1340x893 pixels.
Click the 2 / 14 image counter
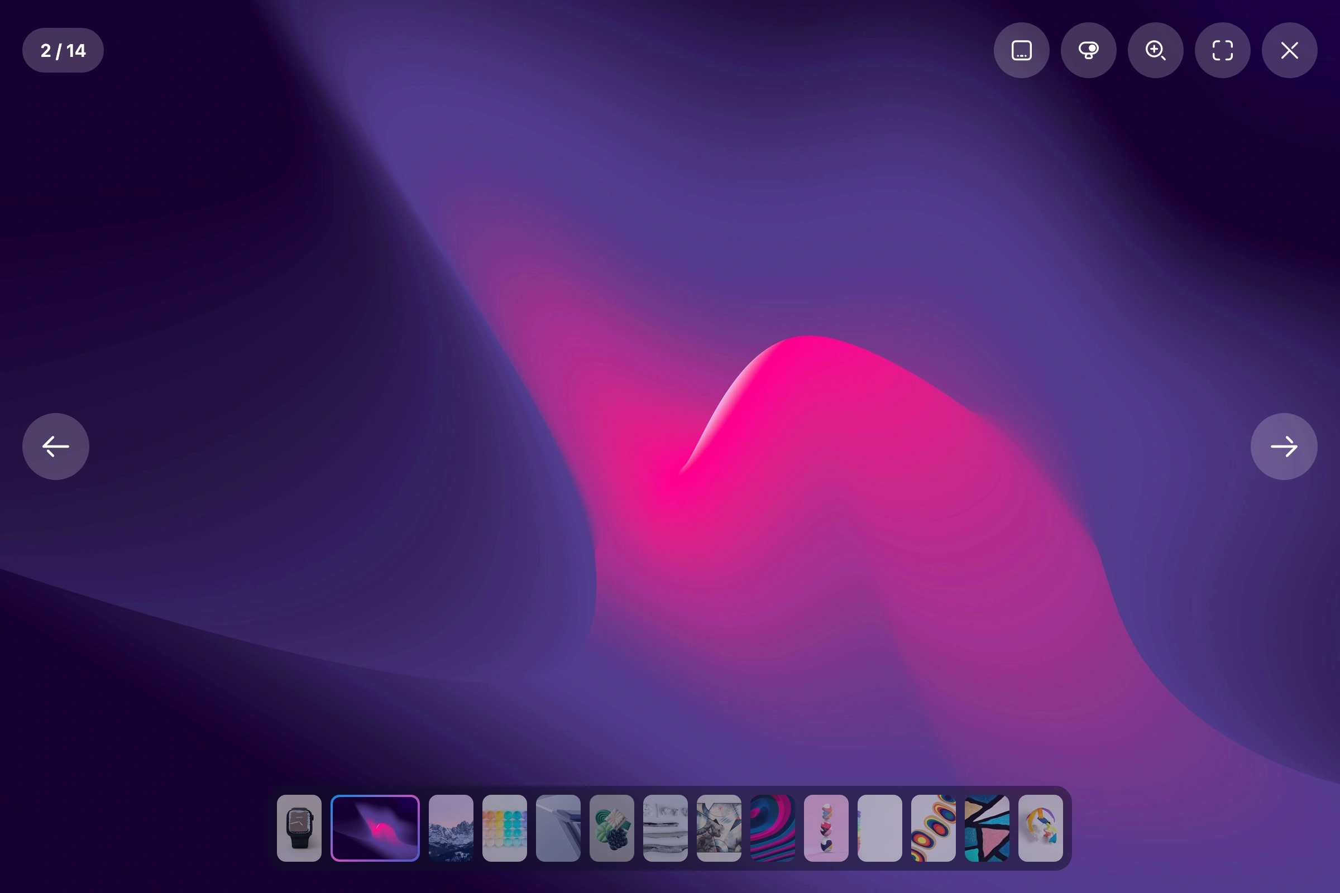point(63,50)
